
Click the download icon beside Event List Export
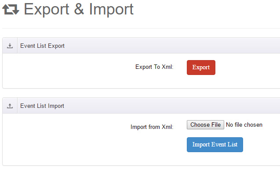tap(10, 46)
